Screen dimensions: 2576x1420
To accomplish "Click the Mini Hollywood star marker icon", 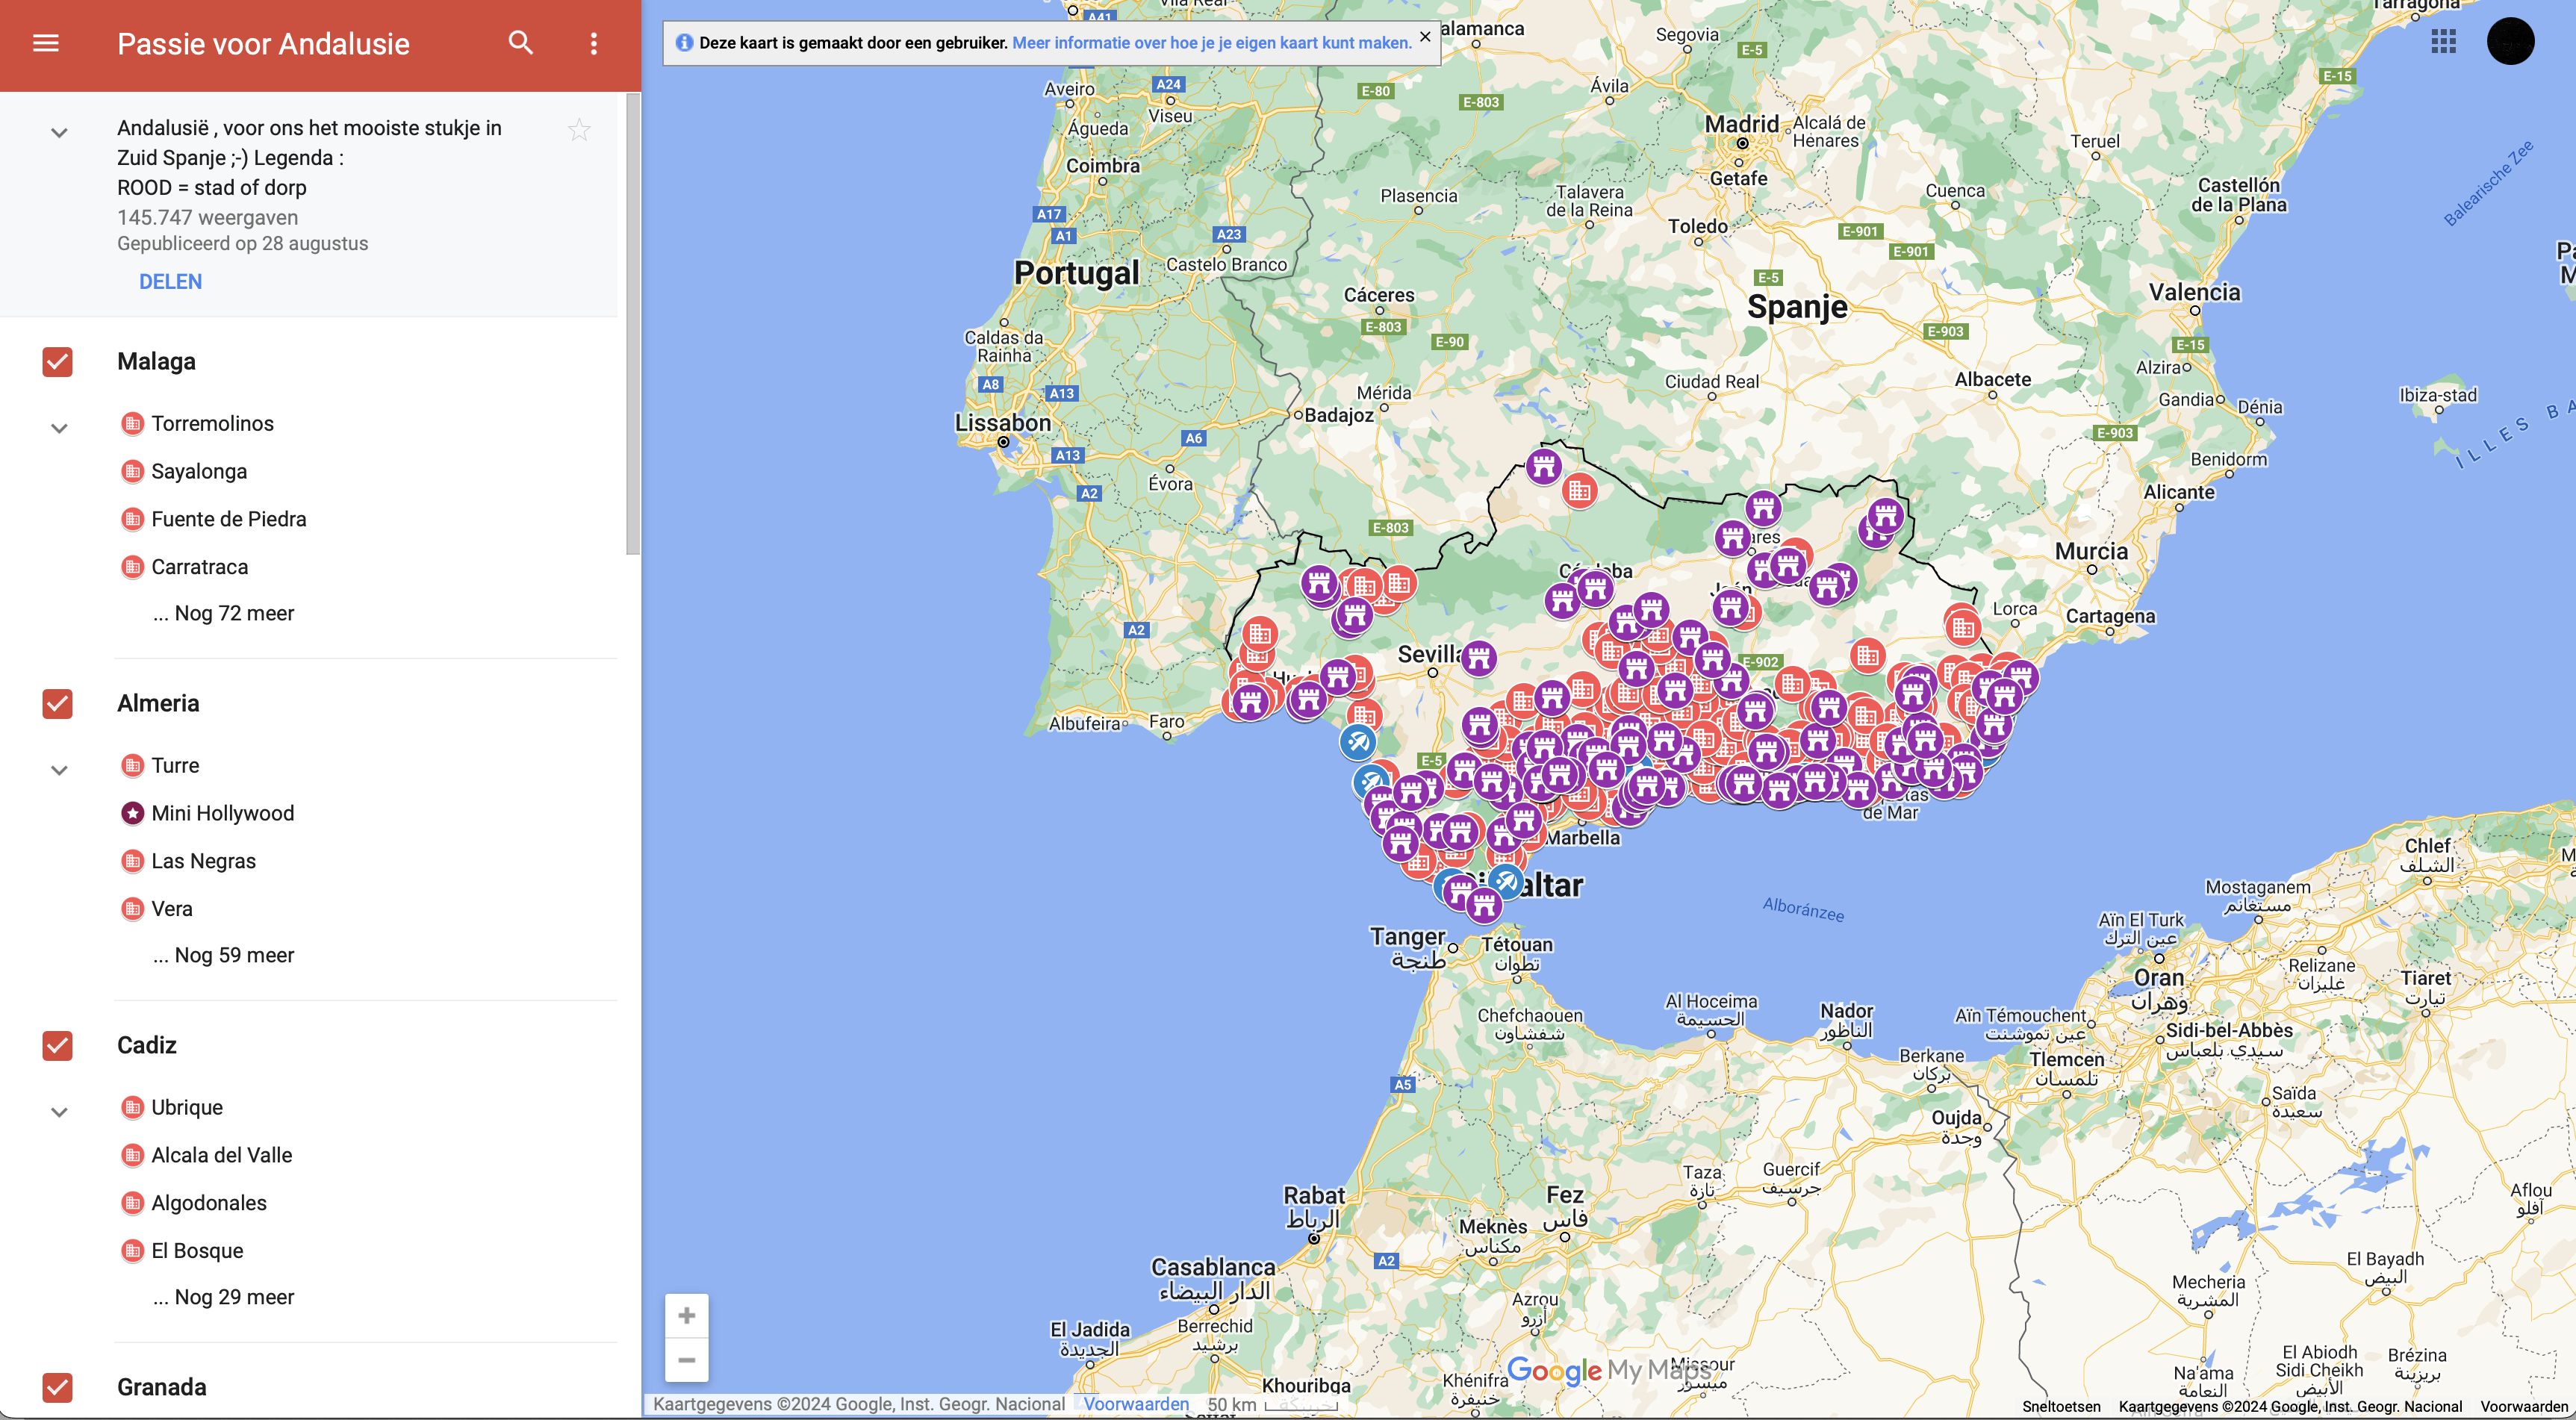I will coord(132,813).
